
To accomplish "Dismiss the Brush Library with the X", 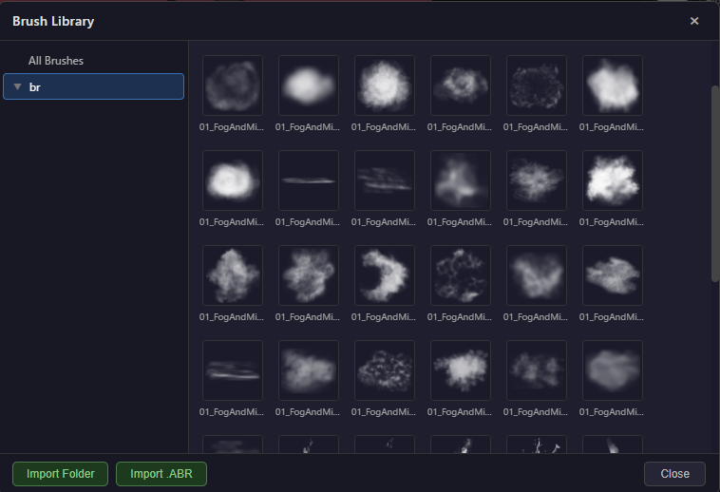I will tap(694, 21).
